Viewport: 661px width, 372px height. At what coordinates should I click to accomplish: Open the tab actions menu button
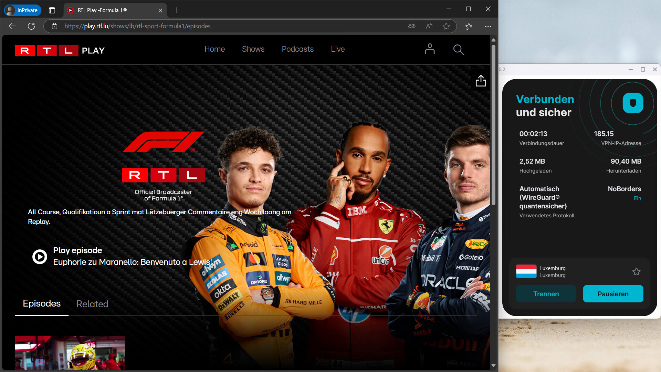52,10
